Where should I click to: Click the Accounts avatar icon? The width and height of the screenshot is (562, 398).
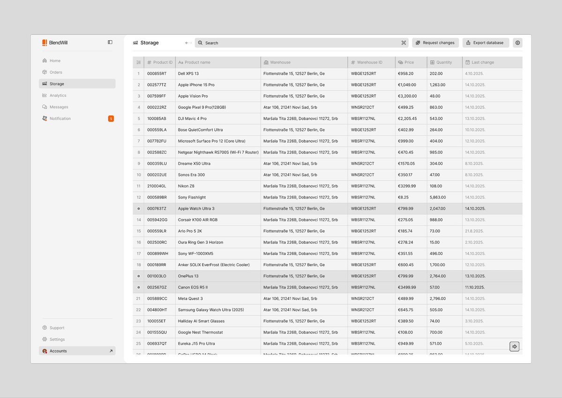45,351
